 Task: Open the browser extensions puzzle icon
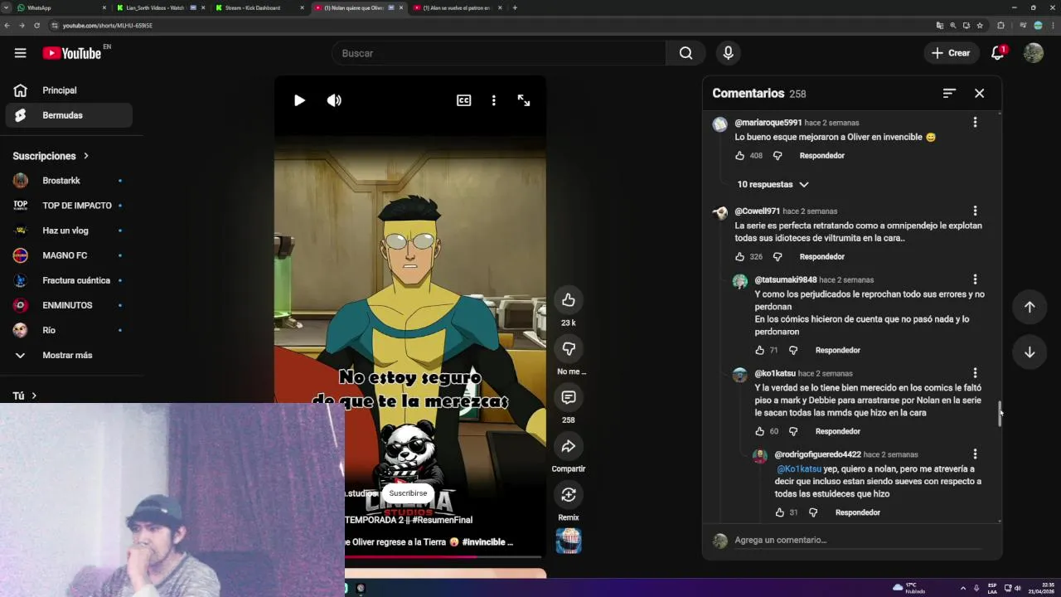point(1000,26)
